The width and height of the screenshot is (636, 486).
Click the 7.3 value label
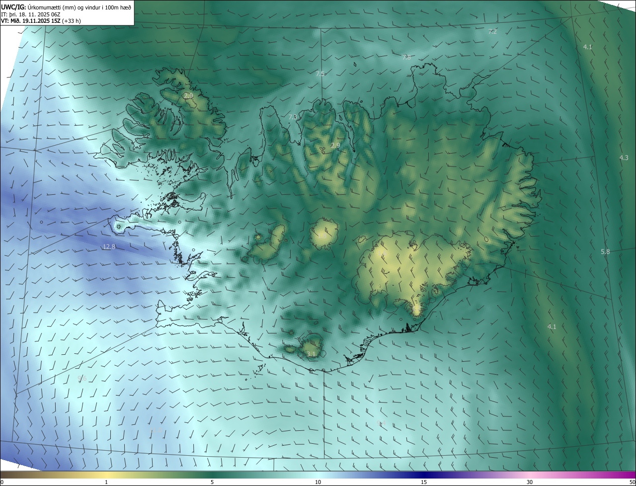293,117
